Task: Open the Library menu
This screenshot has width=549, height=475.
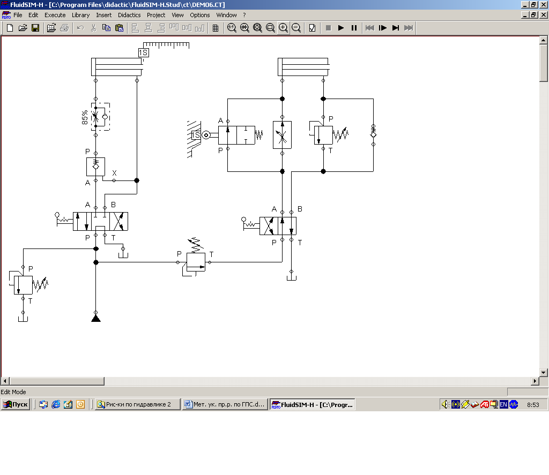Action: tap(80, 15)
